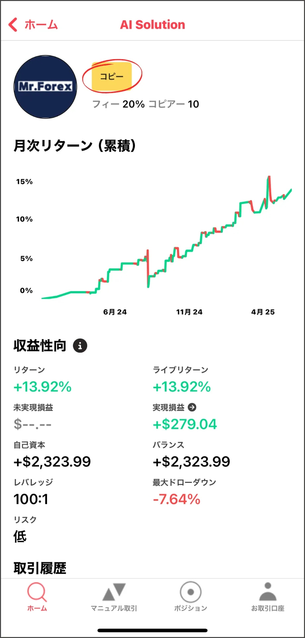The image size is (305, 638).
Task: Tap the マニュアル取引 triangles icon
Action: (114, 592)
